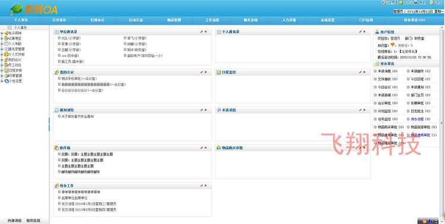Image resolution: width=445 pixels, height=224 pixels.
Task: Close the 单位通讯录 panel with its red X
Action: (x=205, y=32)
